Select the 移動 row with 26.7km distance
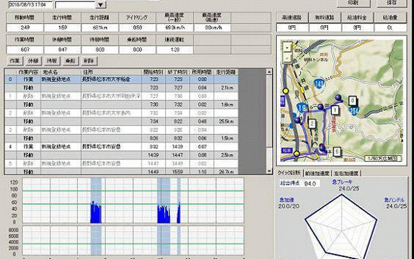 pos(122,171)
